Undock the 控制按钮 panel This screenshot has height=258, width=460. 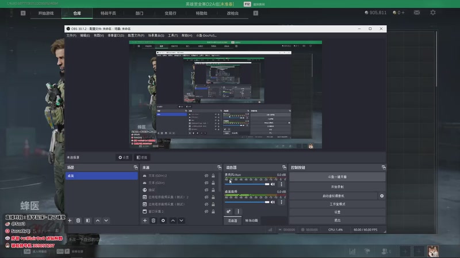click(384, 167)
